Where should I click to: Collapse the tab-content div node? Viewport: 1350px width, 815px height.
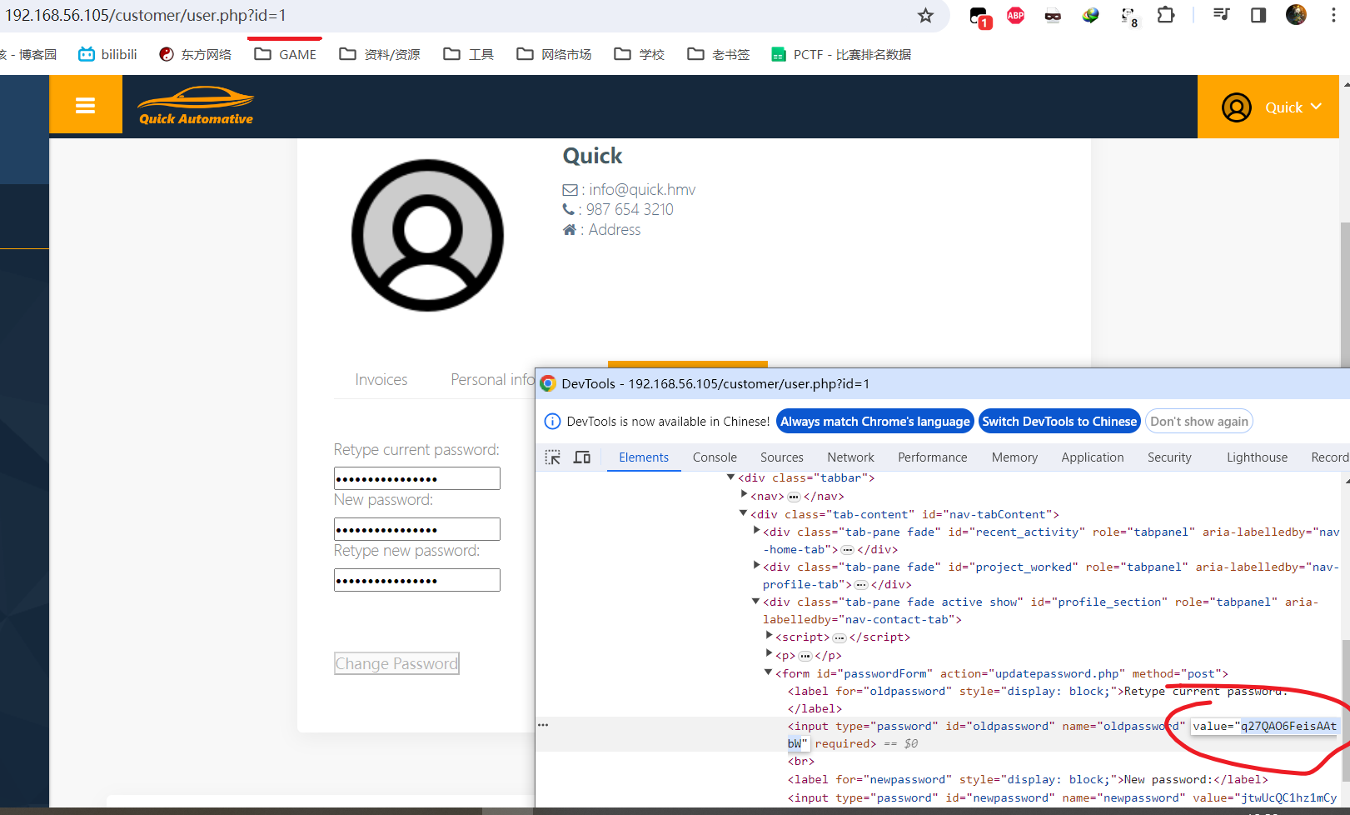[744, 513]
